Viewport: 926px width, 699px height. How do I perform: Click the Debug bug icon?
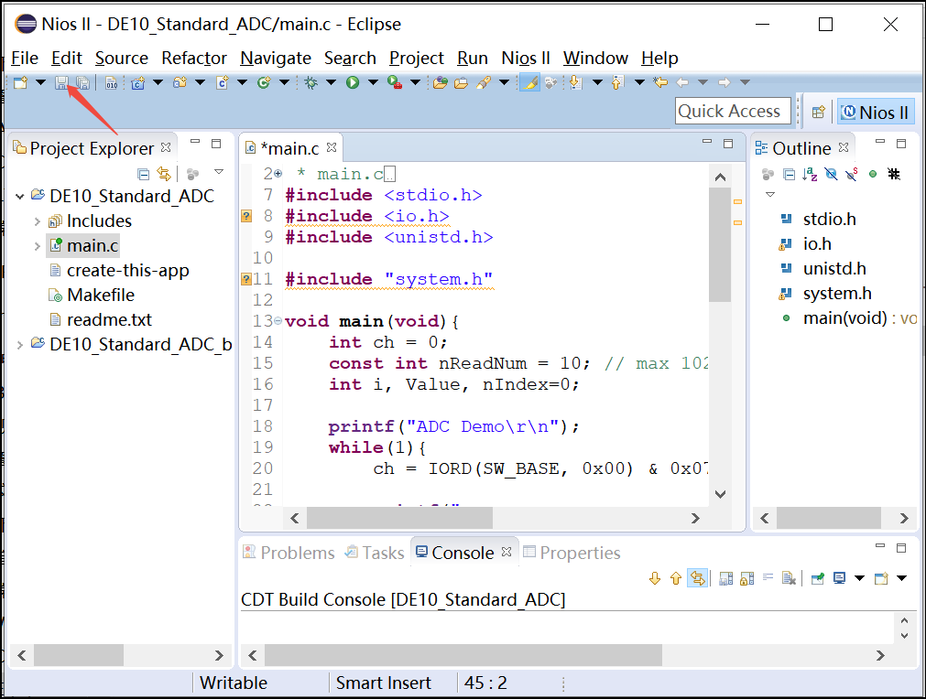(310, 82)
